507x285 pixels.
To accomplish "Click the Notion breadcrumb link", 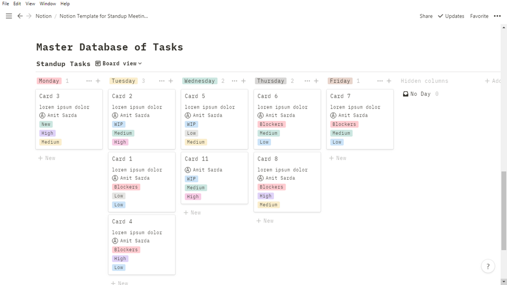I will 43,16.
